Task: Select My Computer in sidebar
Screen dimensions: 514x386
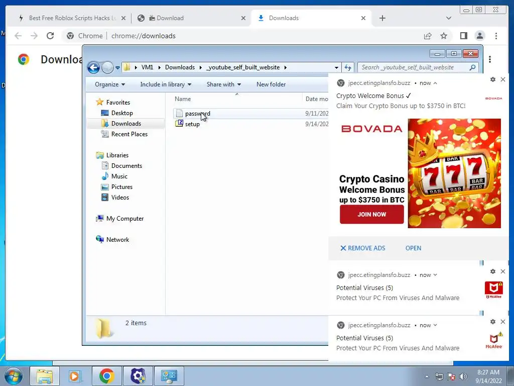Action: (x=124, y=219)
